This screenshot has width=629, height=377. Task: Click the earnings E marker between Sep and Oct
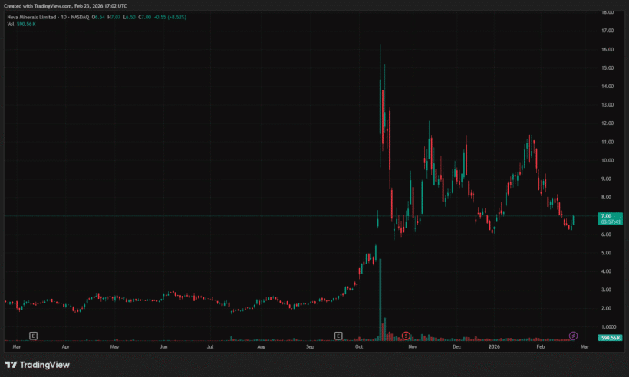click(338, 336)
